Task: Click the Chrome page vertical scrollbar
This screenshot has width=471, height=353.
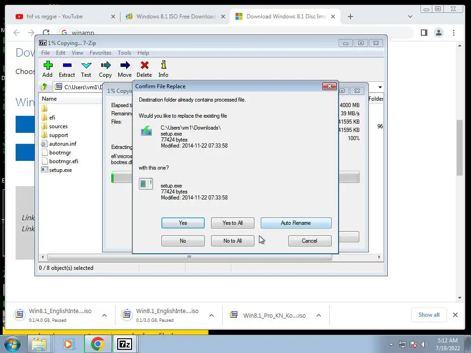Action: 460,147
